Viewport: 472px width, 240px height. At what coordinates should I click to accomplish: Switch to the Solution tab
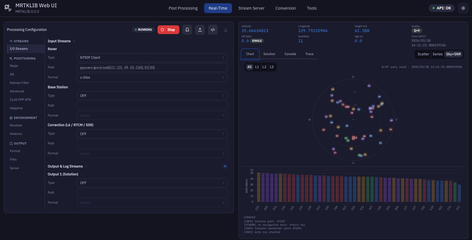coord(269,54)
